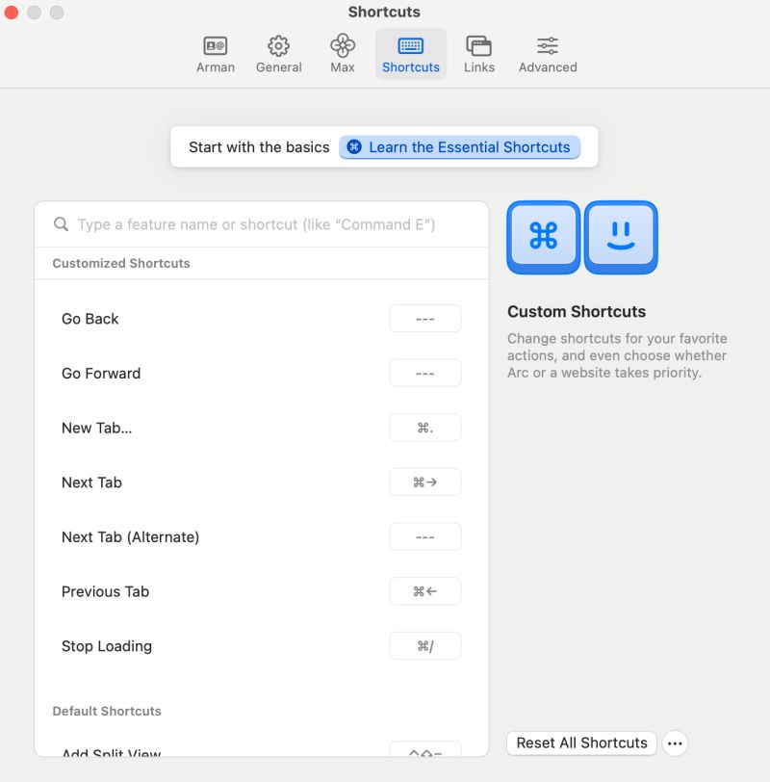Select the General settings gear icon
770x782 pixels.
click(x=279, y=44)
